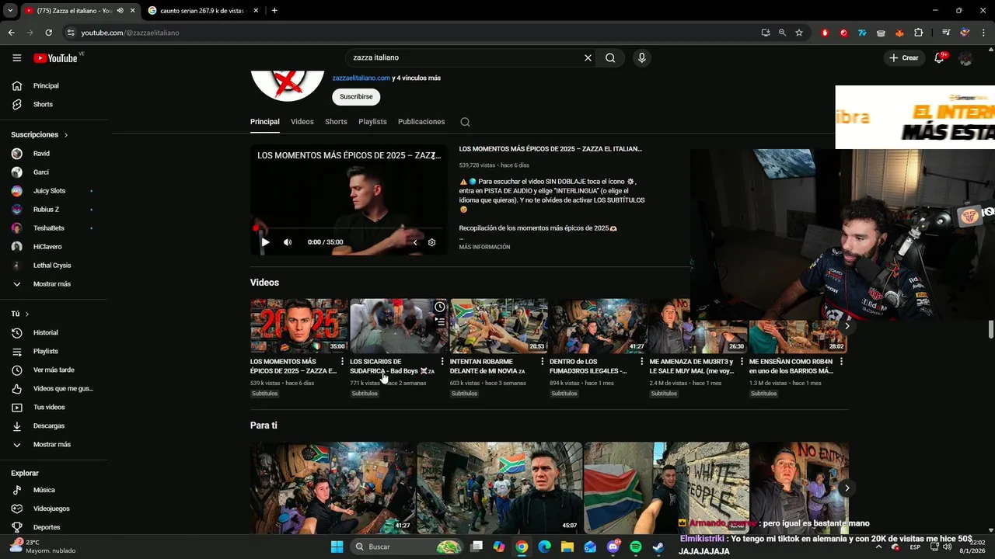995x559 pixels.
Task: Open Steam from the taskbar
Action: [x=658, y=547]
